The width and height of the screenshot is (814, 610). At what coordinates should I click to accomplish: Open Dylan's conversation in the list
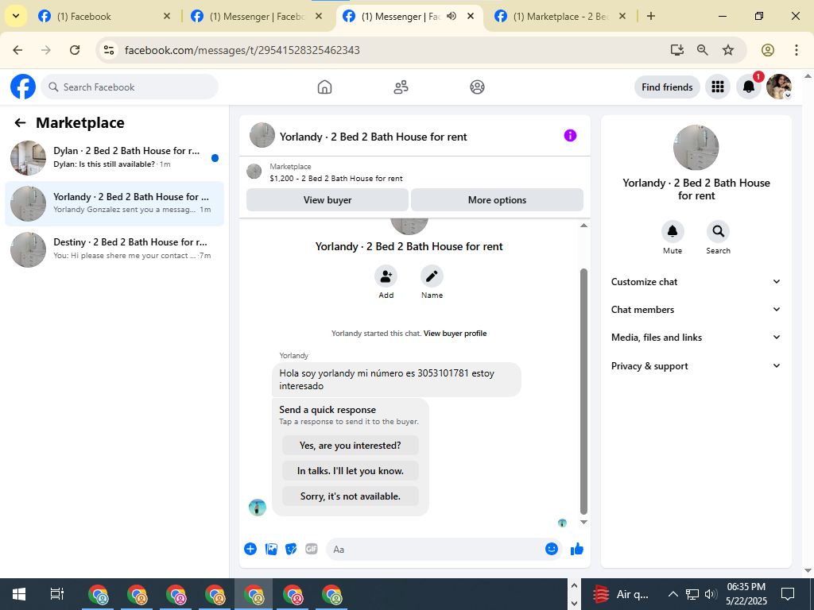(114, 158)
